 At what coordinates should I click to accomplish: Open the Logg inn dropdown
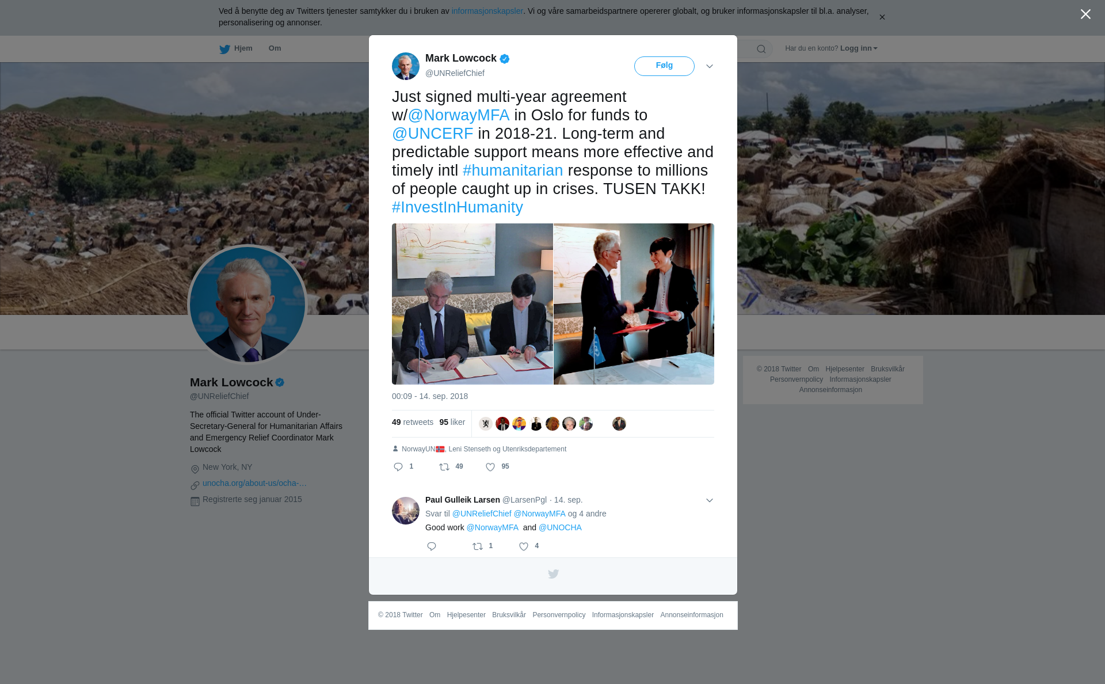859,48
